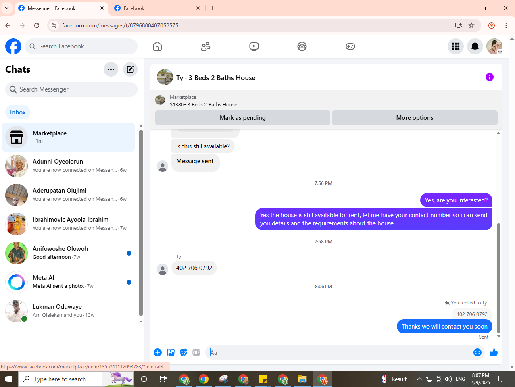Open emoji picker smiley icon
The width and height of the screenshot is (515, 387).
(477, 352)
